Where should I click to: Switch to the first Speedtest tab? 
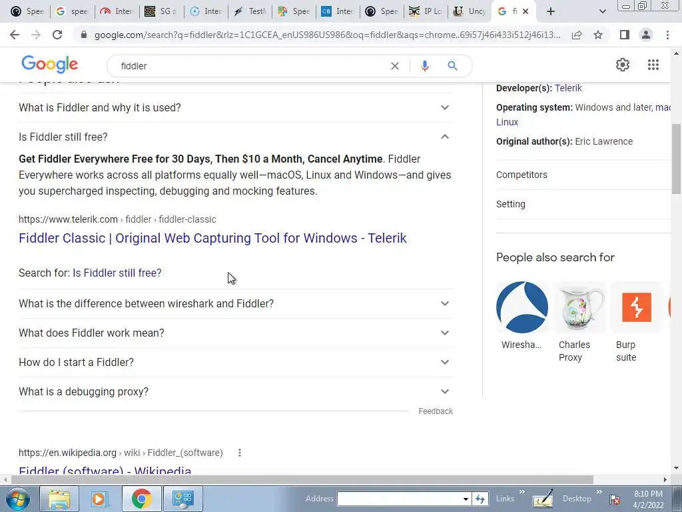pos(27,11)
